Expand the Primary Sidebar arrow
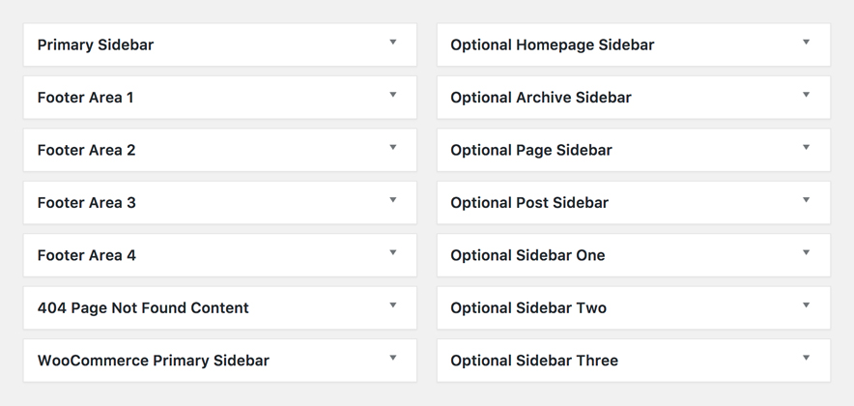 pos(393,43)
